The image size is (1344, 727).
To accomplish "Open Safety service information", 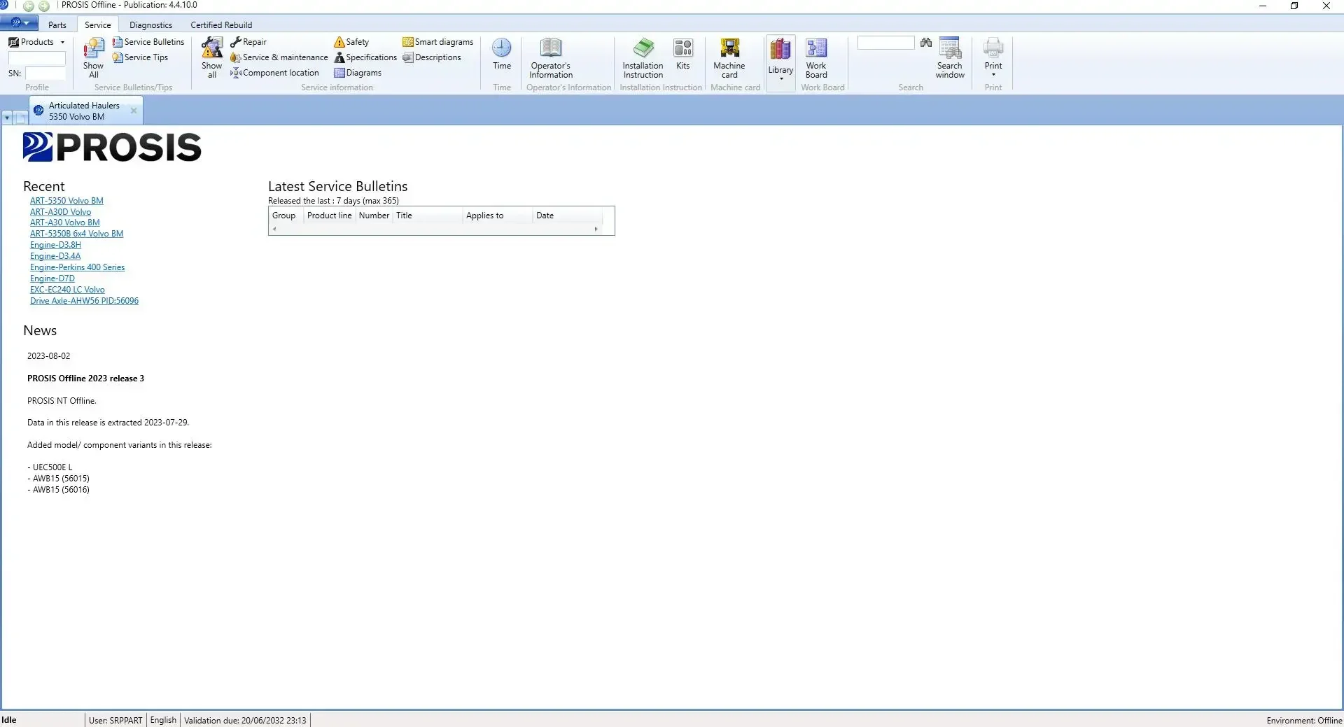I will coord(351,42).
